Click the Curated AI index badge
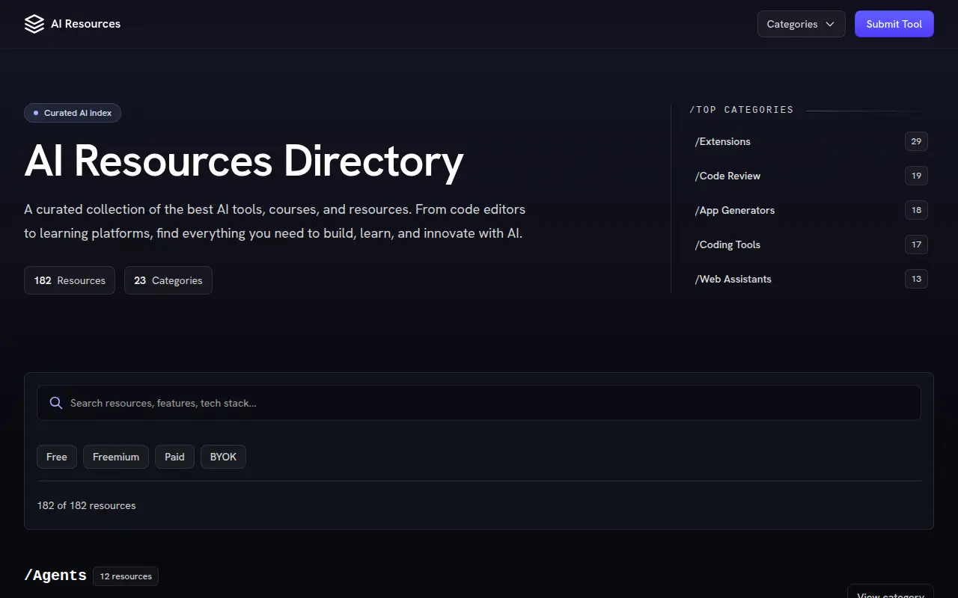 point(73,113)
